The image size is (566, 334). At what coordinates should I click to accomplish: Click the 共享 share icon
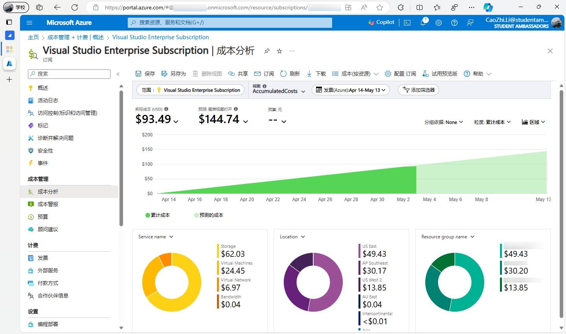[238, 73]
